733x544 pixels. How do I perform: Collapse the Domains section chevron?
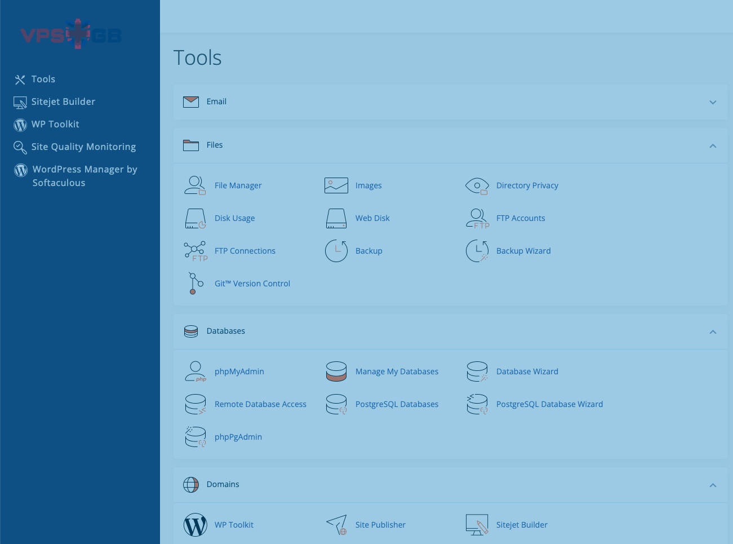[713, 485]
